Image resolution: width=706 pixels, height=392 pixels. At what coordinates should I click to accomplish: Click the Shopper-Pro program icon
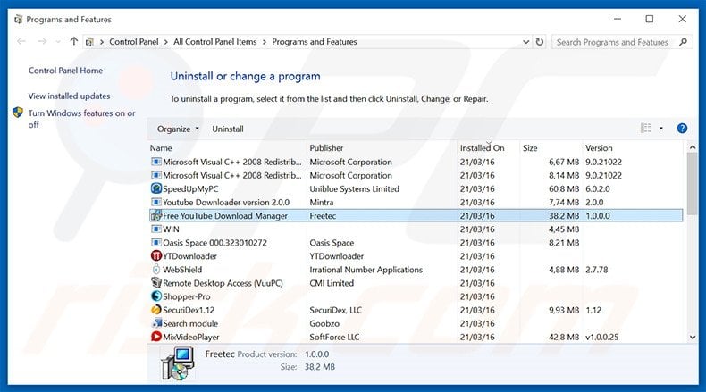pos(155,296)
